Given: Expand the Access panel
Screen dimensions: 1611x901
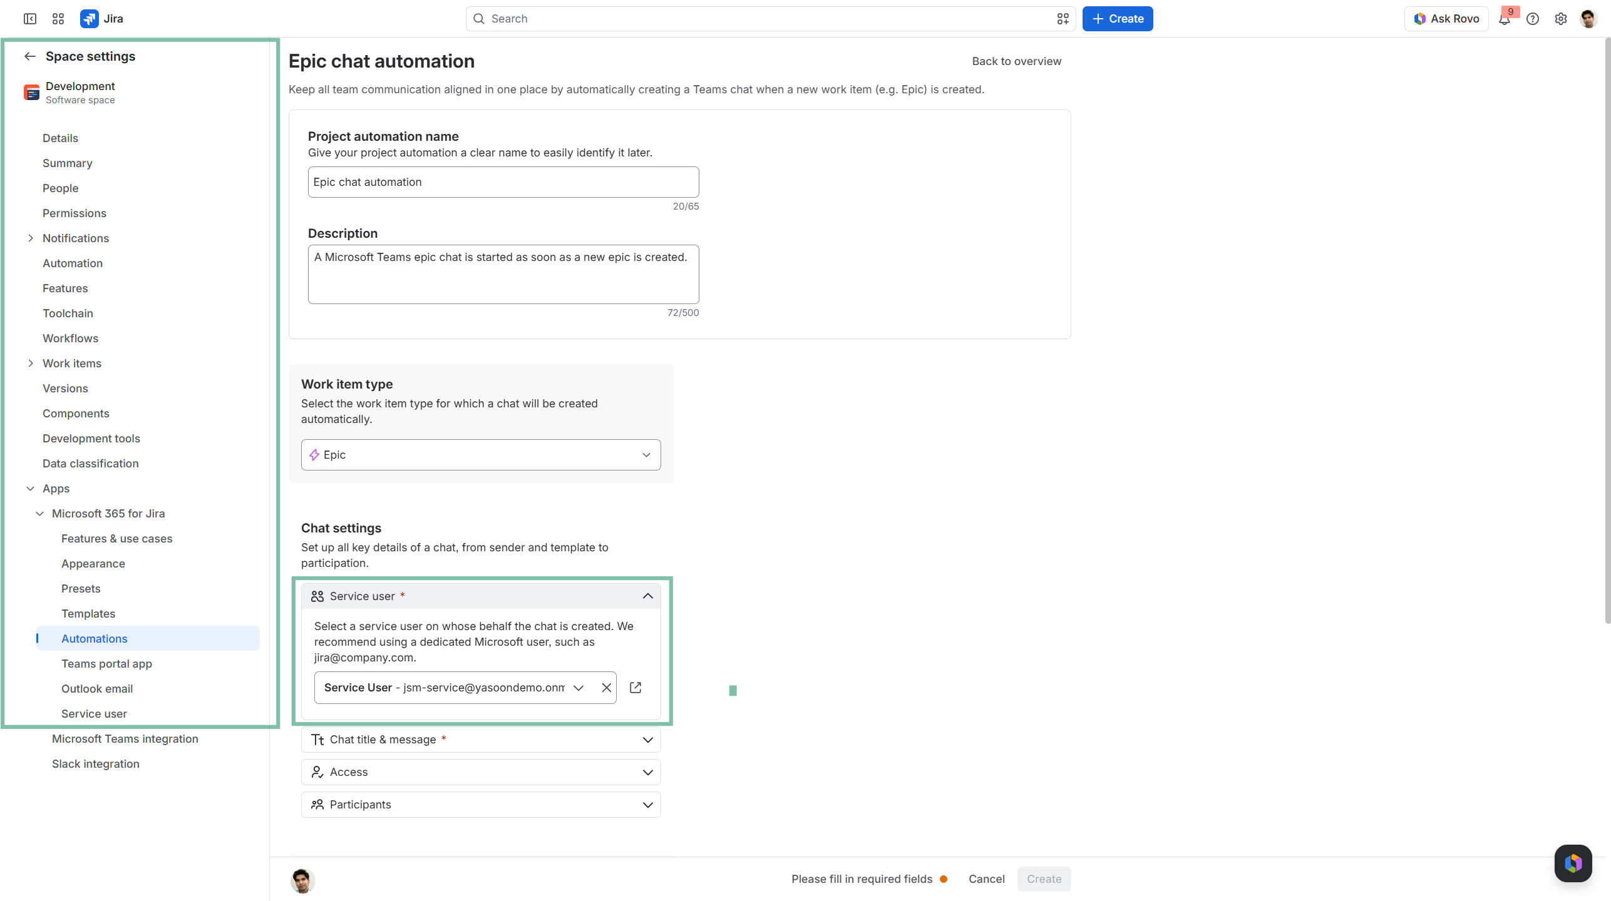Looking at the screenshot, I should (x=481, y=772).
